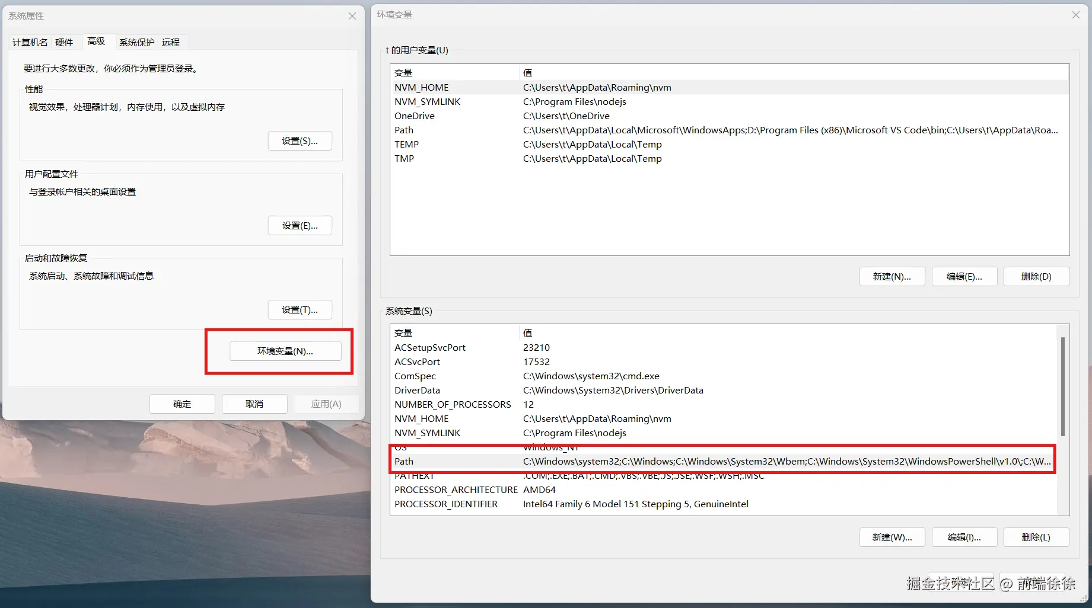Open the 系统保护 tab
This screenshot has height=608, width=1092.
pyautogui.click(x=136, y=42)
